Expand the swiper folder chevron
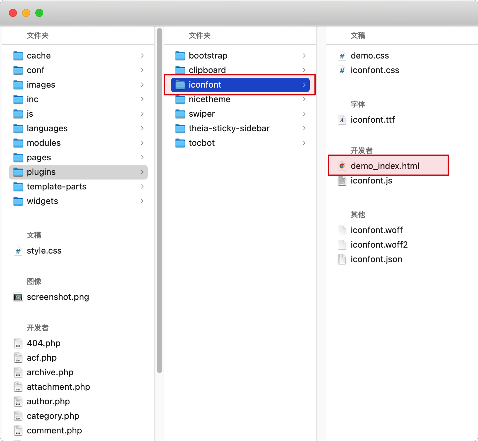The height and width of the screenshot is (441, 478). pos(304,114)
